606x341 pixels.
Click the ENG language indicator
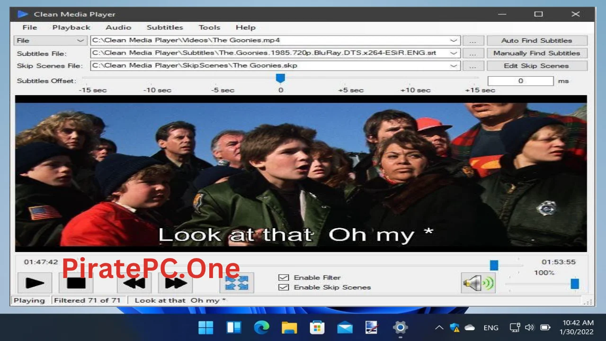pyautogui.click(x=491, y=327)
